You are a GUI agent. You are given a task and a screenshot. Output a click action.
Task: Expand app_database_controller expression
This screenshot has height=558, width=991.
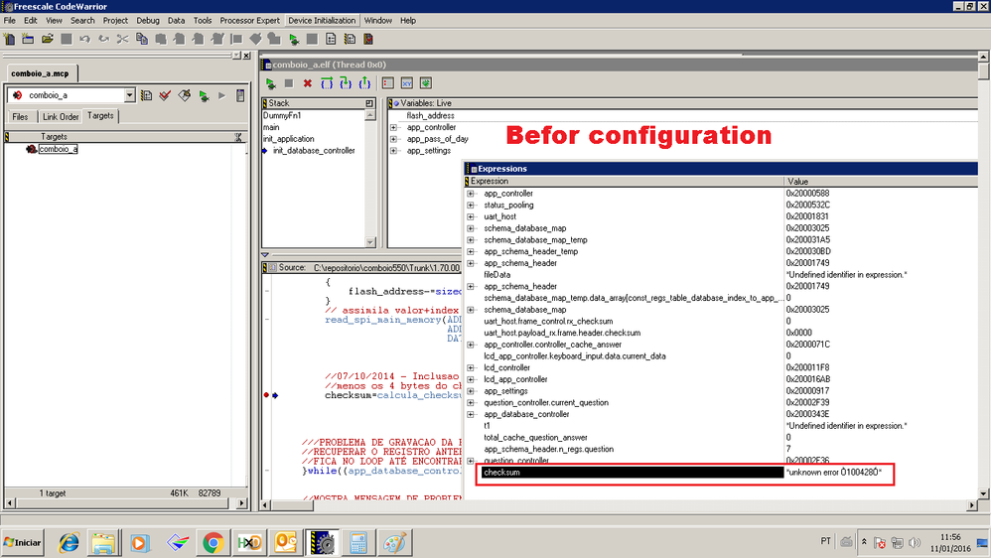[x=471, y=415]
